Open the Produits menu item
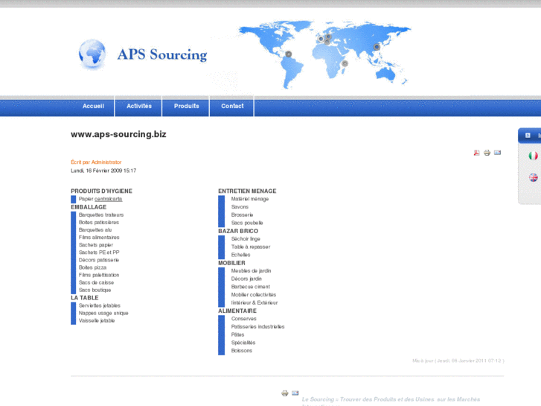 click(186, 106)
